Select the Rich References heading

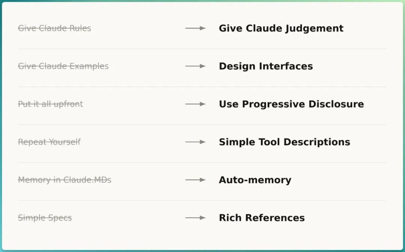click(262, 217)
